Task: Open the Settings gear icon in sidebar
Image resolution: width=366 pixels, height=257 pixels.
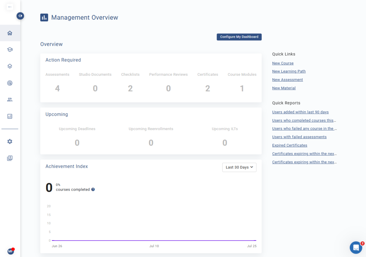Action: [10, 141]
